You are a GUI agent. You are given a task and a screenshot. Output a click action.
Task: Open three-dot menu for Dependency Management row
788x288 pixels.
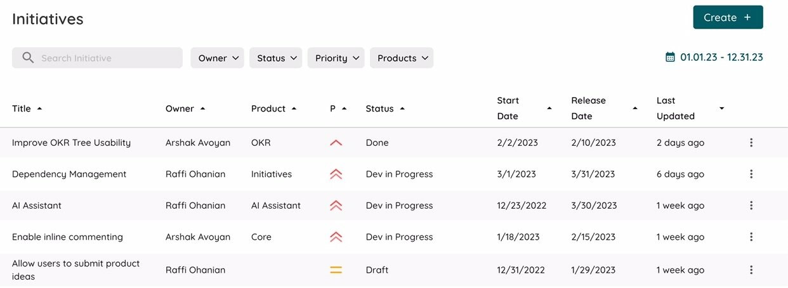pos(751,174)
